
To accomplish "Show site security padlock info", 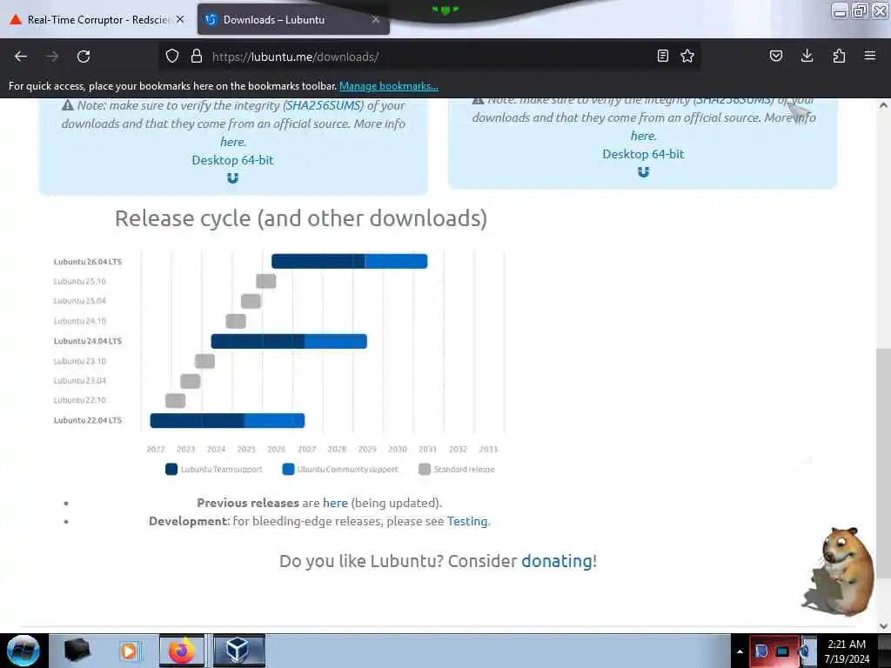I will (197, 57).
